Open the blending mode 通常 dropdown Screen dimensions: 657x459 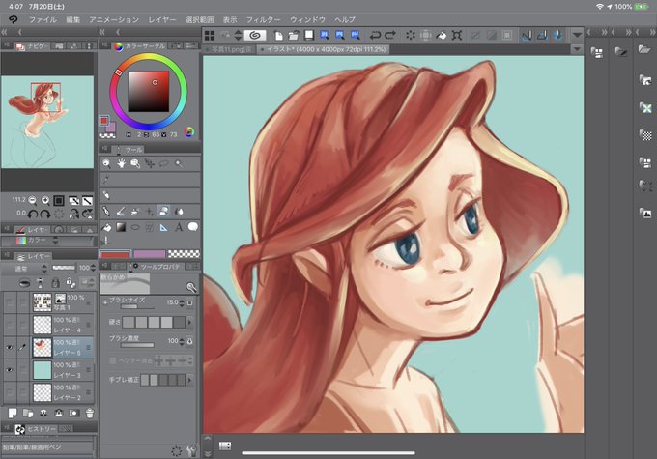click(25, 269)
